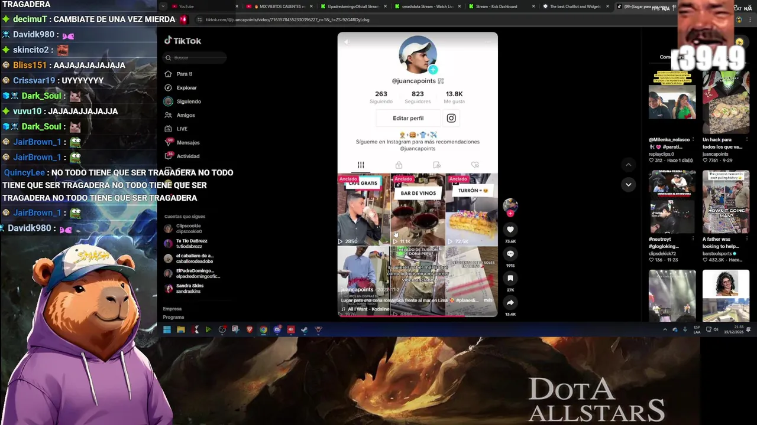Click the Empresa footer link
Screen dimensions: 757x425
click(172, 309)
